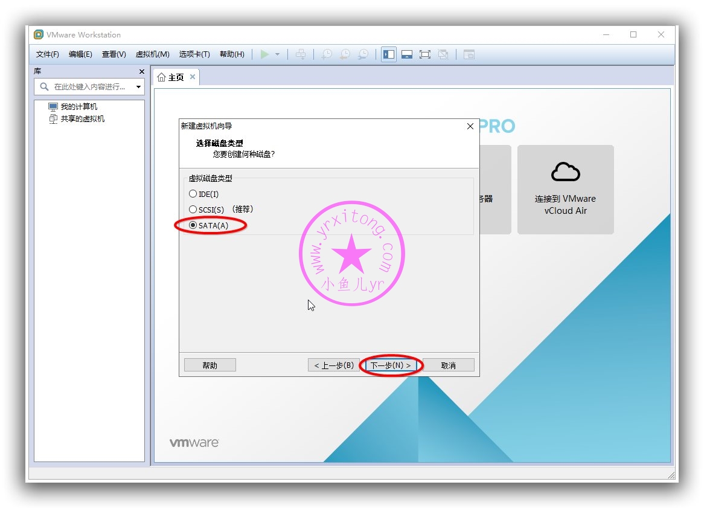704x508 pixels.
Task: Click the console view icon
Action: click(x=469, y=54)
